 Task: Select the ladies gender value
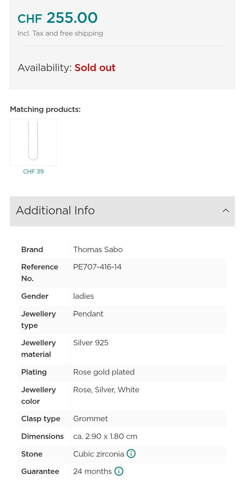coord(83,296)
